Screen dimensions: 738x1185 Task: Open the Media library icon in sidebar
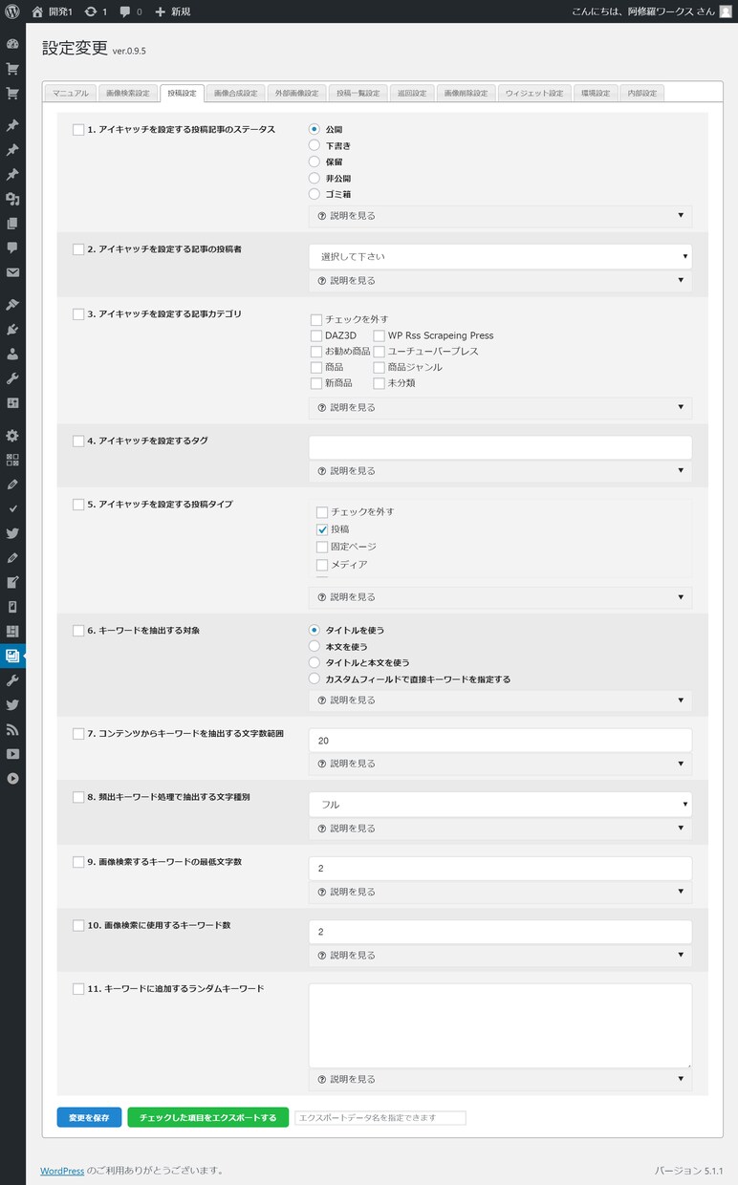12,199
